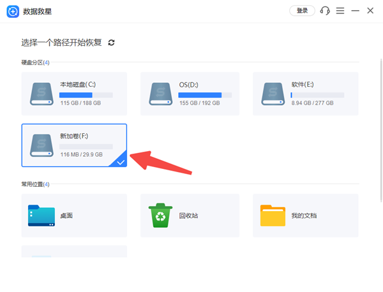
Task: Select the OS(D:) drive icon
Action: click(161, 94)
